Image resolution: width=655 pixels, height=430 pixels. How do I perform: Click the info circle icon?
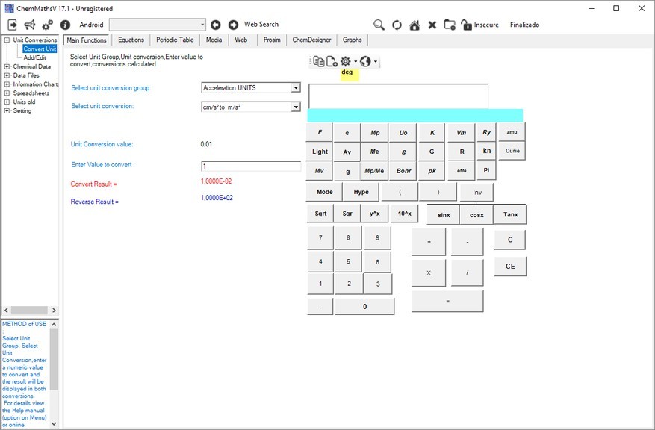pyautogui.click(x=65, y=25)
